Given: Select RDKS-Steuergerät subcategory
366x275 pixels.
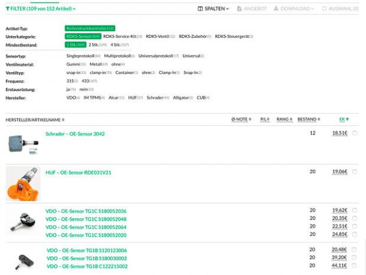Looking at the screenshot, I should [x=234, y=36].
